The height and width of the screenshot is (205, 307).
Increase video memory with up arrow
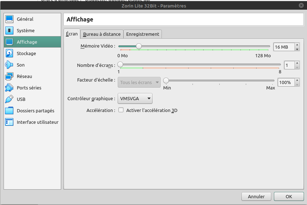pyautogui.click(x=297, y=45)
